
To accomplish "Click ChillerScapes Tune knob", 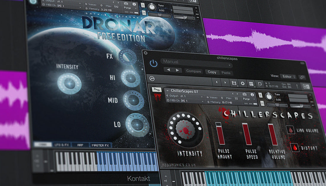I will click(269, 97).
